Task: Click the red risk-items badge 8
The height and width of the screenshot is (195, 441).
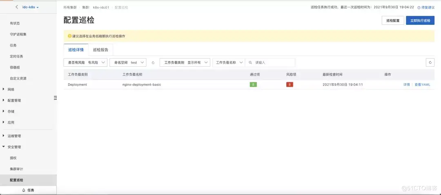Action: point(290,84)
